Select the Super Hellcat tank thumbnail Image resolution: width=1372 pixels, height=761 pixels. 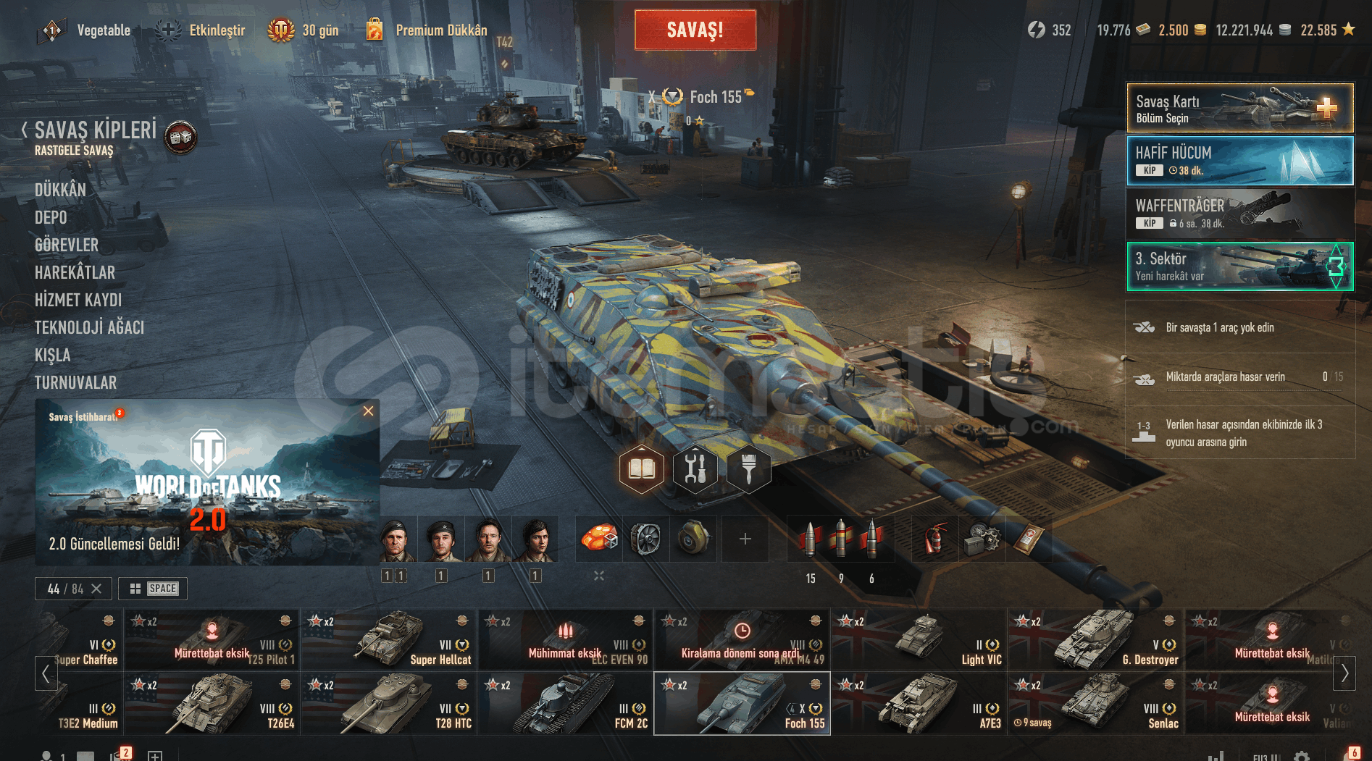point(389,639)
